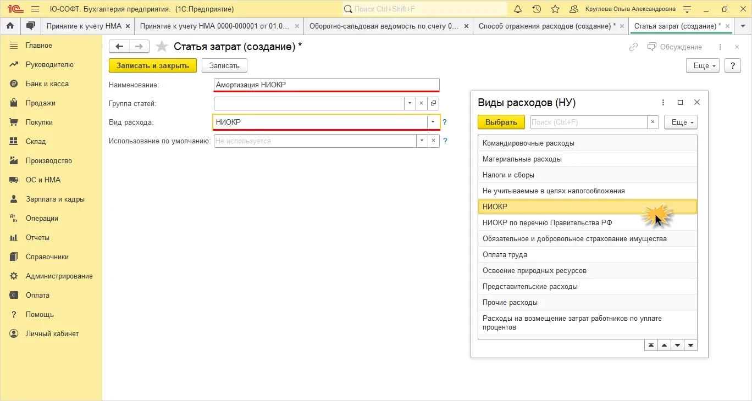The height and width of the screenshot is (401, 752).
Task: Select Освоение природных ресурсов row
Action: tap(588, 270)
